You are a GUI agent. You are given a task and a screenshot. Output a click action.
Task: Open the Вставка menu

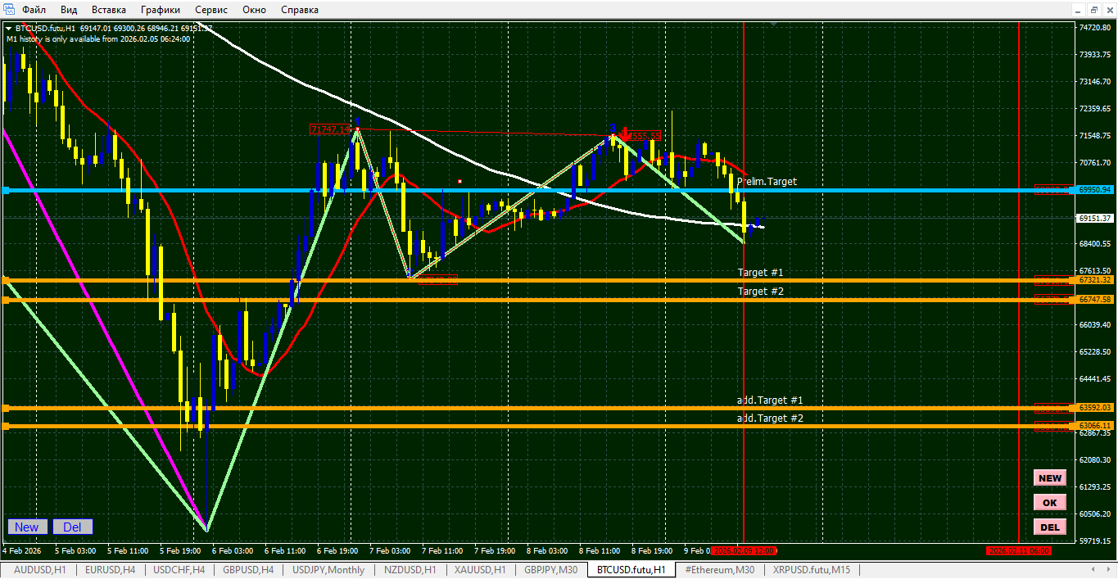click(109, 10)
